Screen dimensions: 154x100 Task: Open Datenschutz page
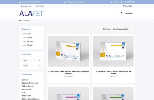click(x=27, y=89)
